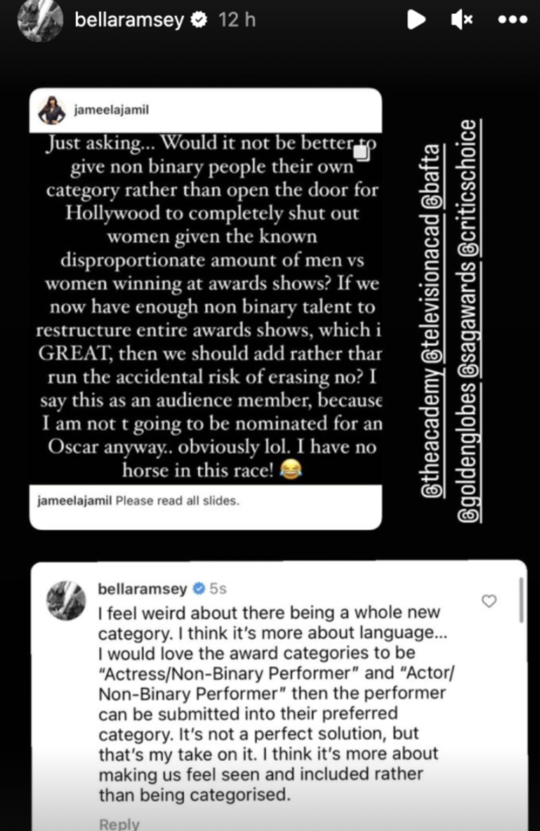The width and height of the screenshot is (540, 831).
Task: Click the verified checkmark on bellaramsey's comment
Action: tap(199, 587)
